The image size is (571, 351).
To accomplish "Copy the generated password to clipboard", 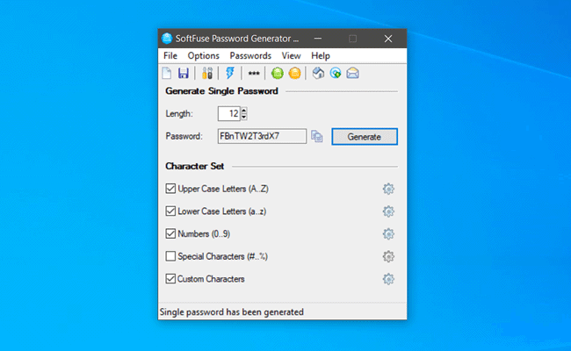I will 317,136.
